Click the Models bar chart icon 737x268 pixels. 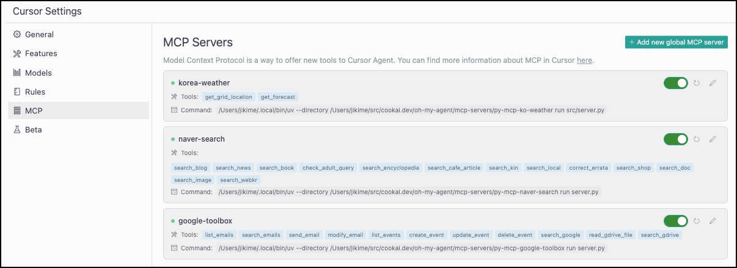pyautogui.click(x=17, y=73)
